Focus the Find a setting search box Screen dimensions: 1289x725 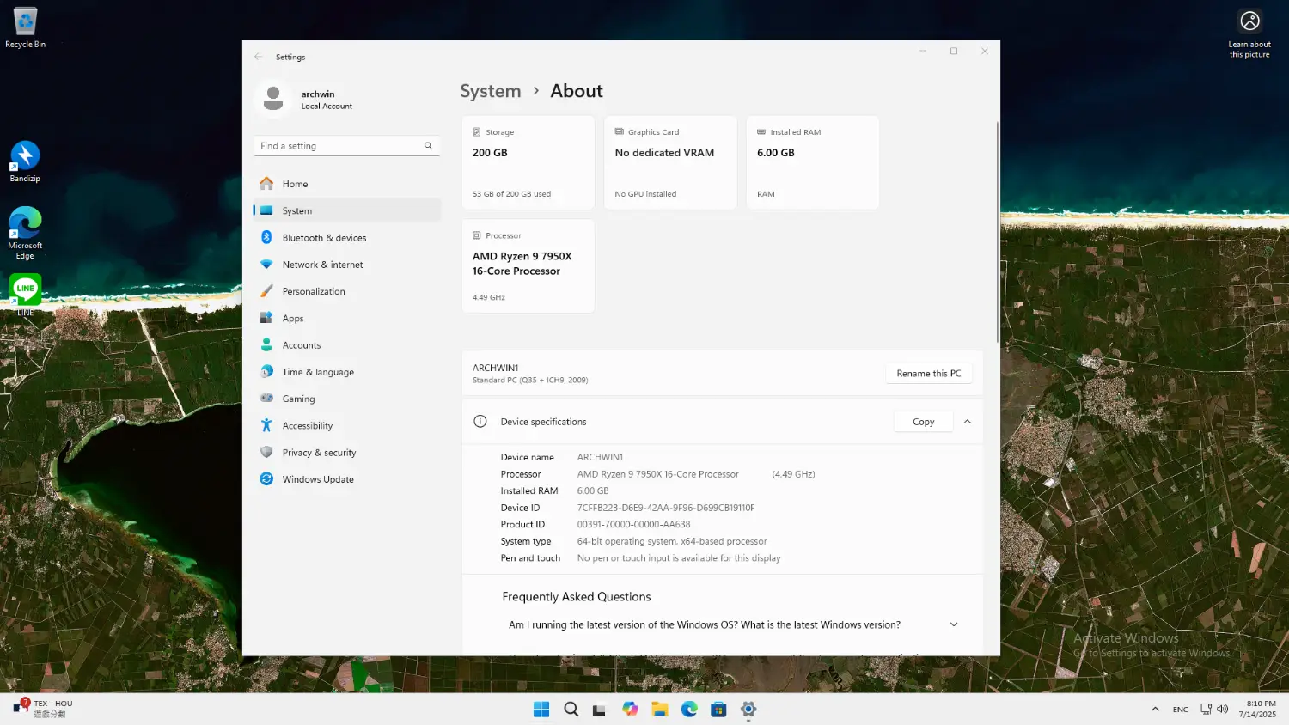coord(346,146)
